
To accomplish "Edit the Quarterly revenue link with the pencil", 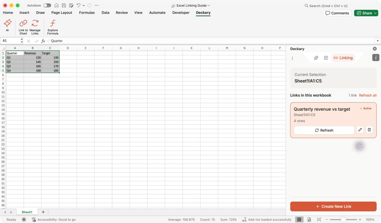I will (360, 130).
